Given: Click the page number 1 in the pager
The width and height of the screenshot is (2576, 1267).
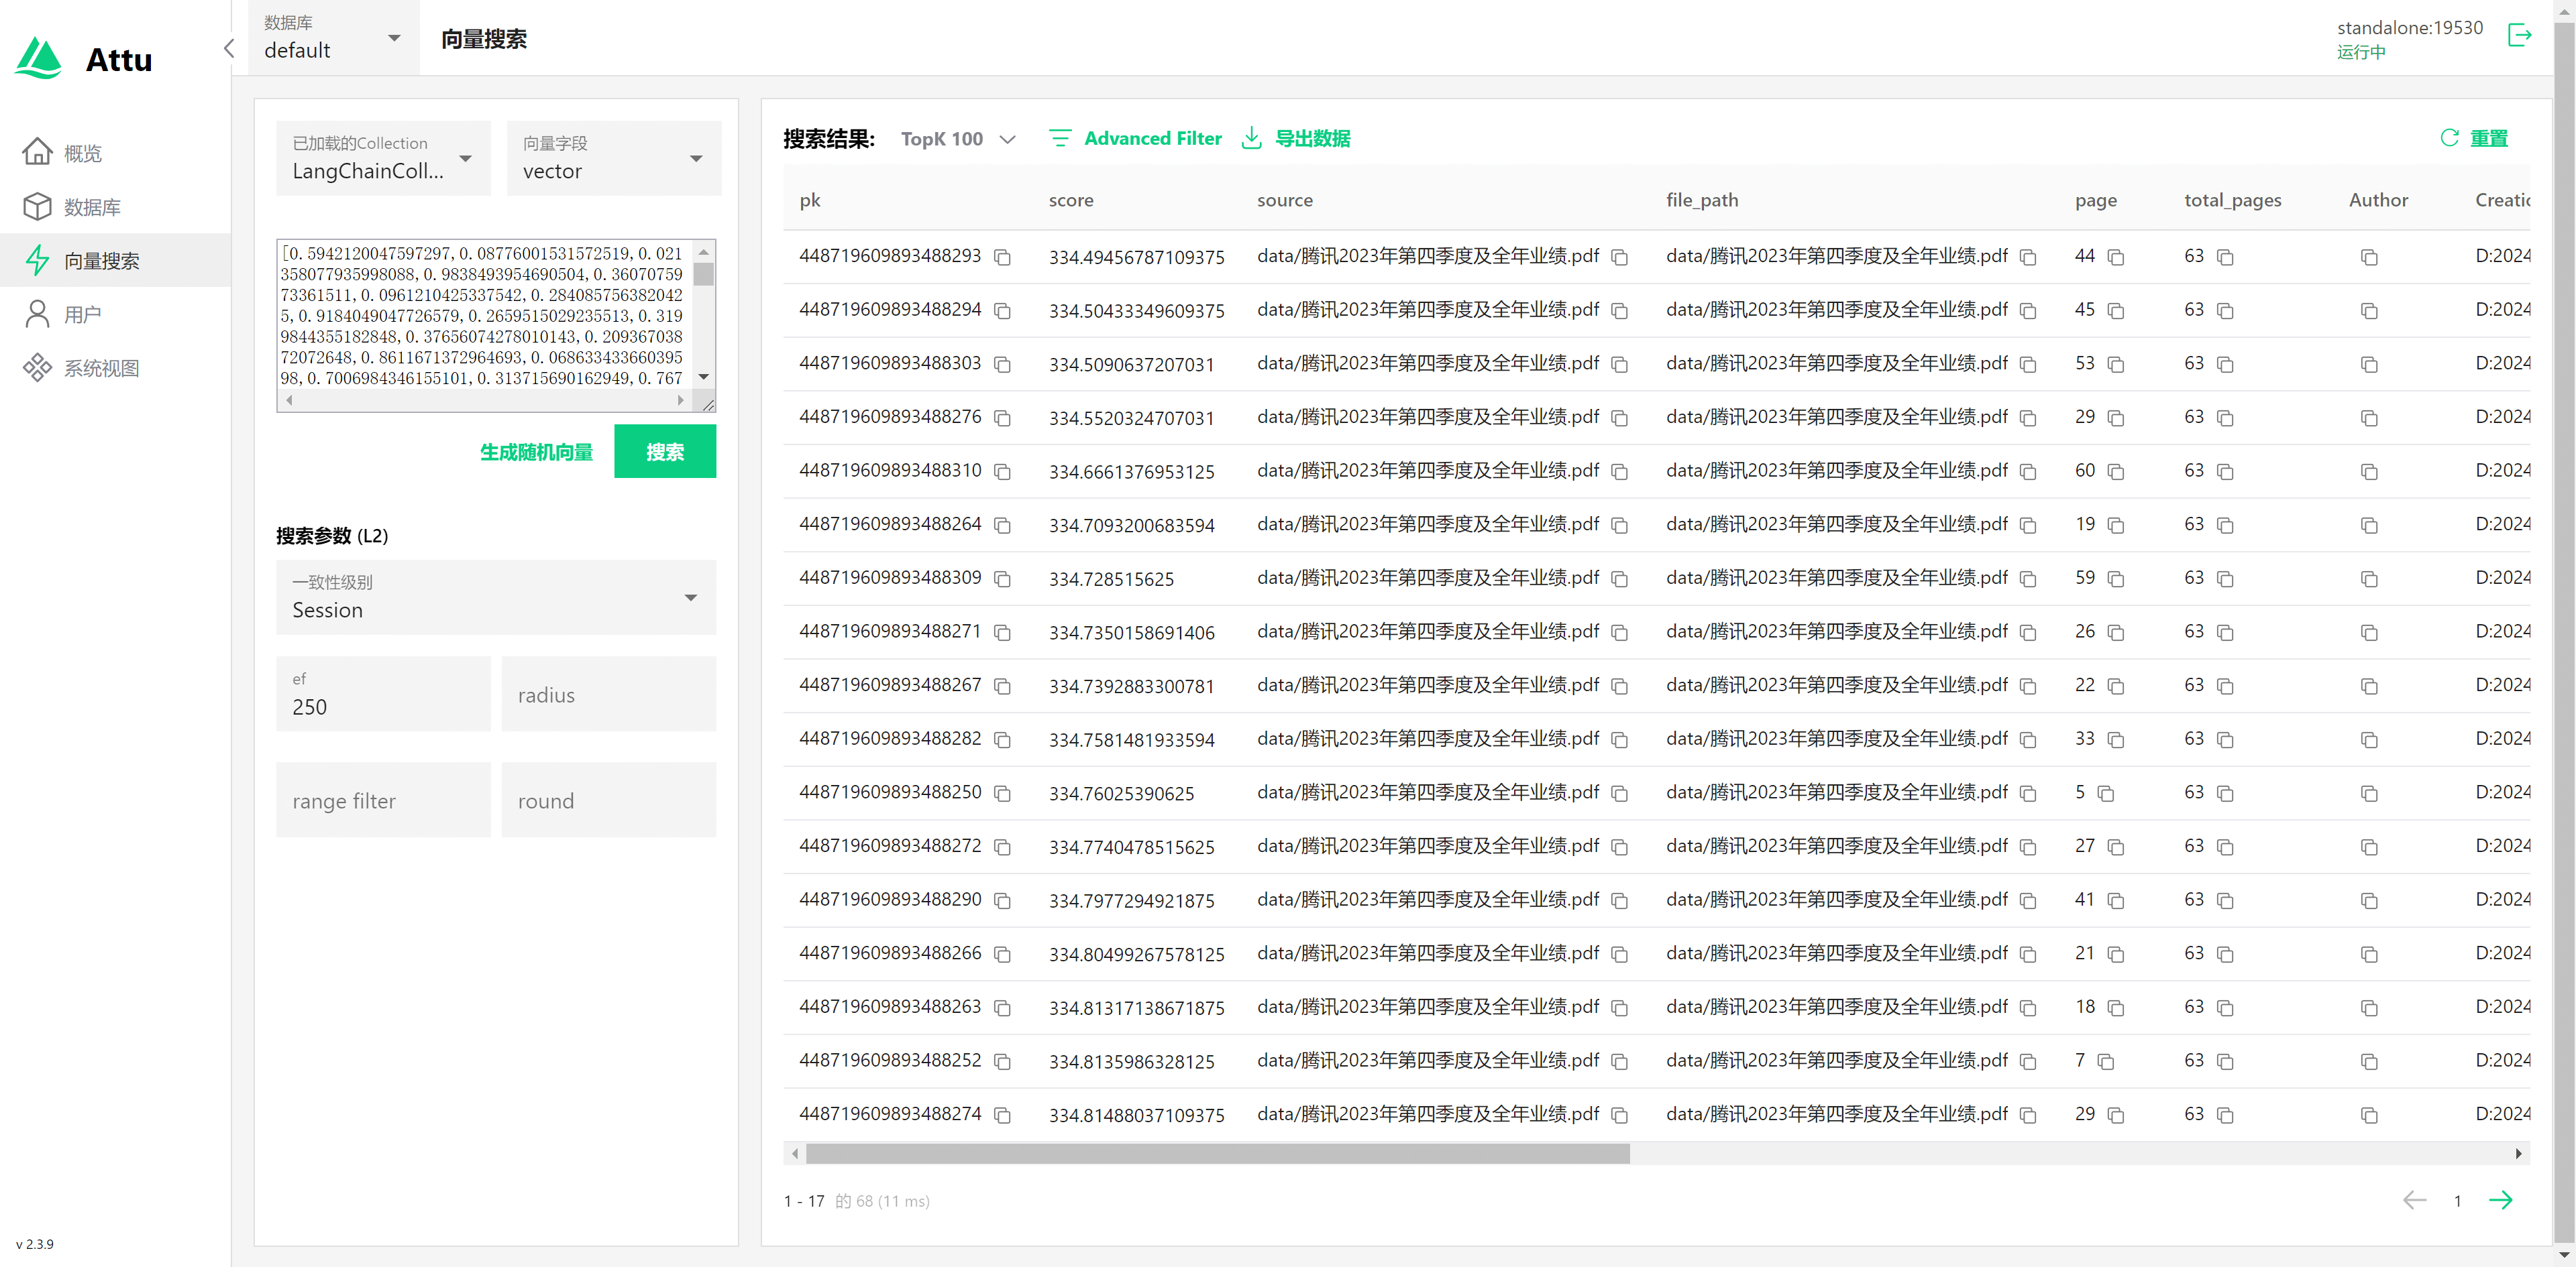Looking at the screenshot, I should click(x=2457, y=1201).
